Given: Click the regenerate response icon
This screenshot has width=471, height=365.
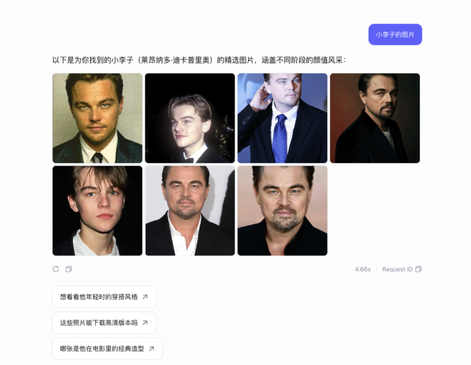Looking at the screenshot, I should pos(56,269).
